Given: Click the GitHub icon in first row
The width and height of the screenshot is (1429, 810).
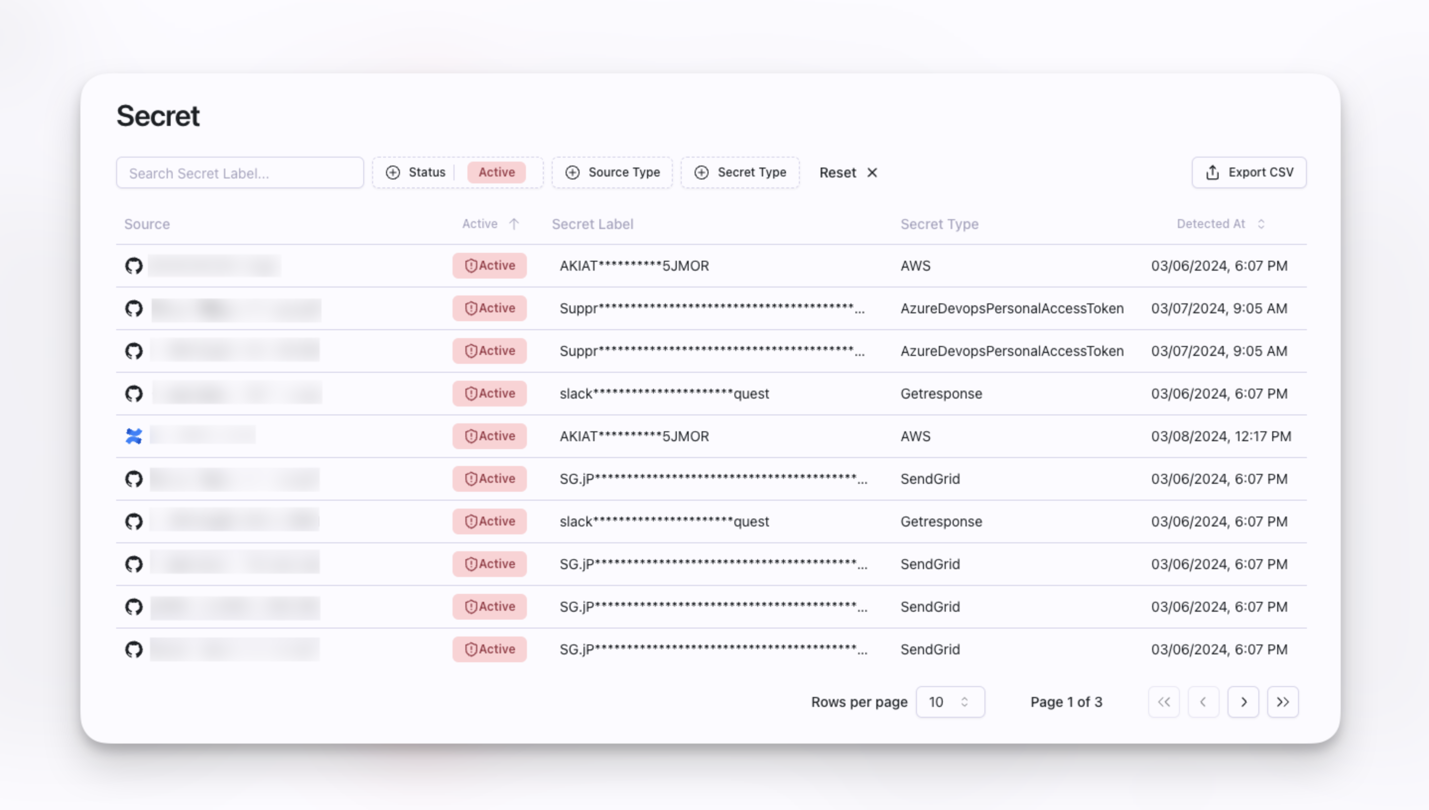Looking at the screenshot, I should point(133,266).
